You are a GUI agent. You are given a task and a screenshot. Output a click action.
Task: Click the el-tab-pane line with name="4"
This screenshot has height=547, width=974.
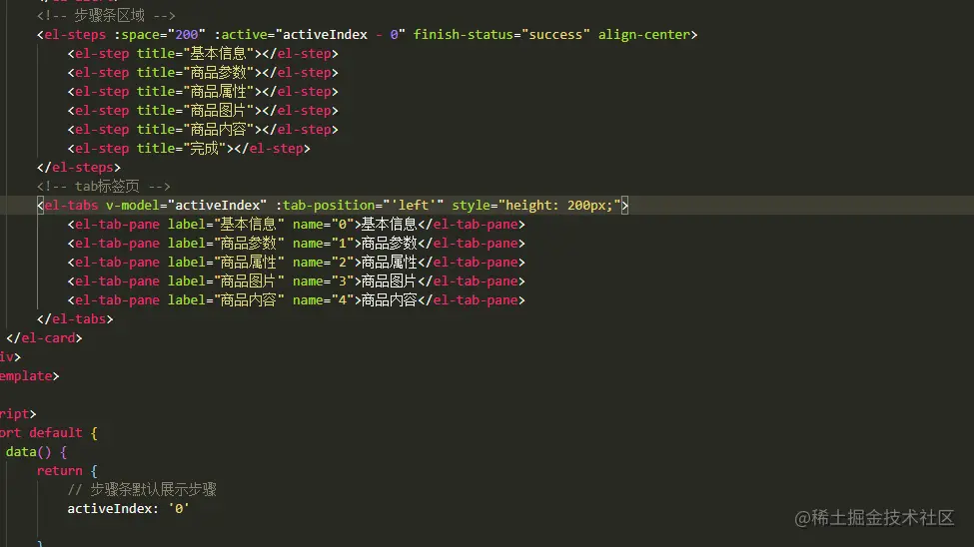pos(297,299)
